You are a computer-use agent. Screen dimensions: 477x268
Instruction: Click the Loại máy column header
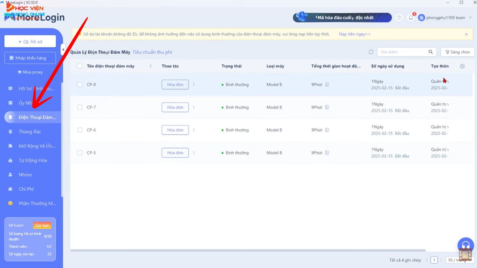275,66
